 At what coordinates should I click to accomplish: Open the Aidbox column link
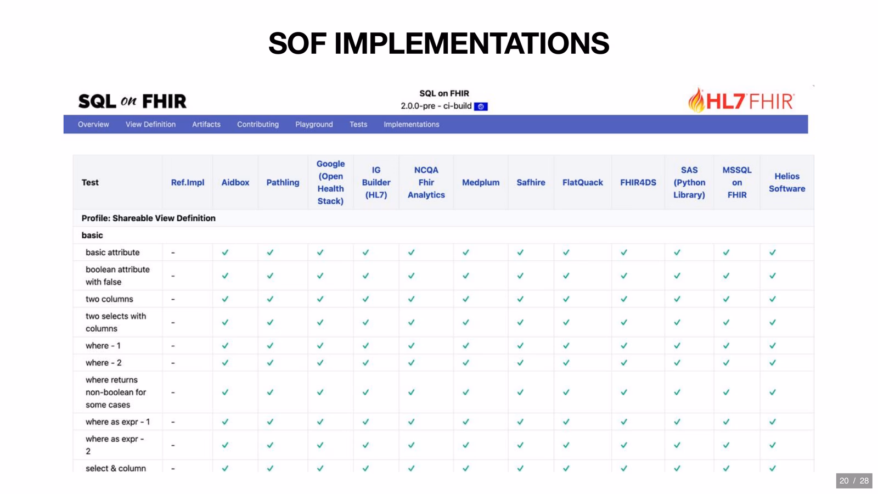point(235,182)
